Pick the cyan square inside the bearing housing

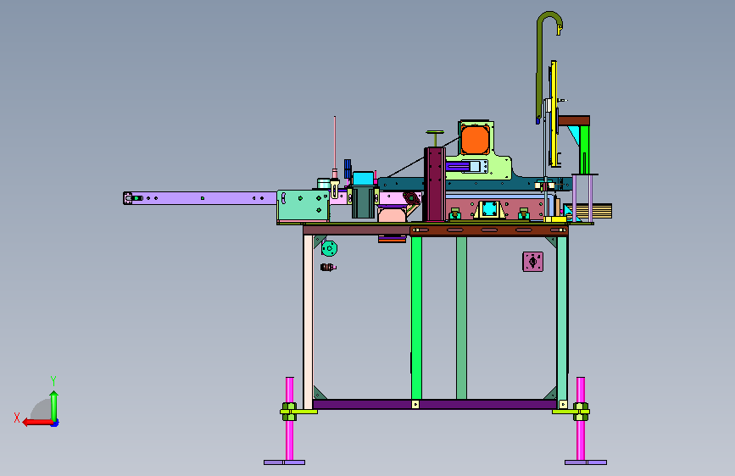click(x=490, y=209)
